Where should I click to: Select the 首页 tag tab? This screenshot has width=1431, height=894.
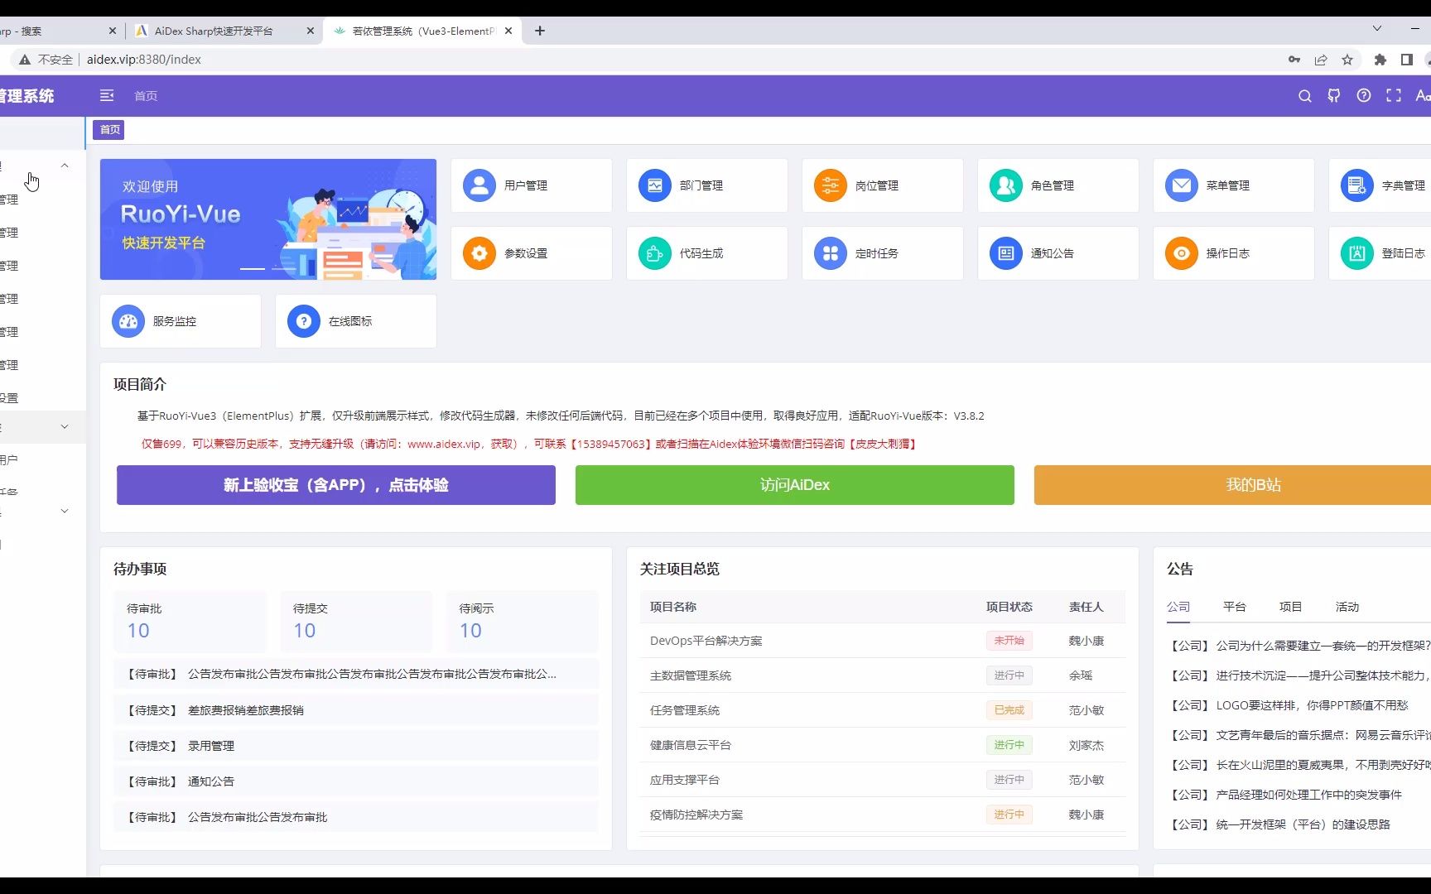[110, 129]
